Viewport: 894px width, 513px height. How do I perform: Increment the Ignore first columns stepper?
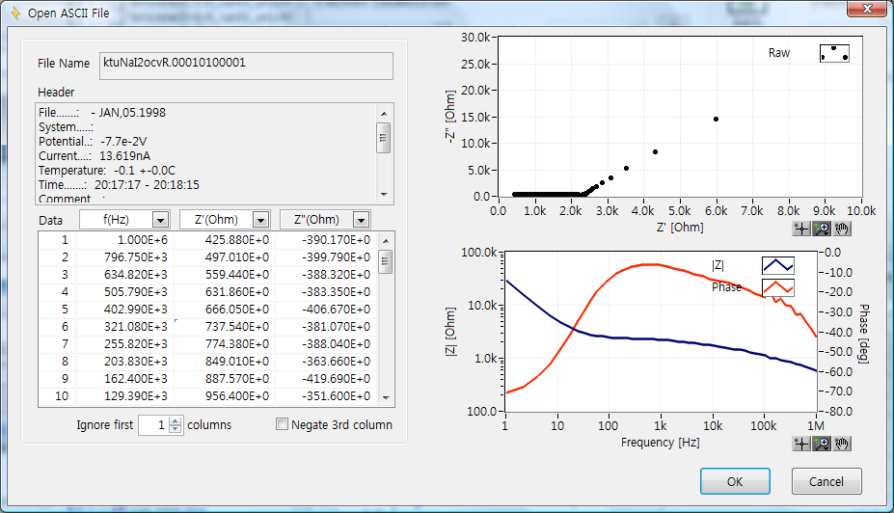[175, 420]
